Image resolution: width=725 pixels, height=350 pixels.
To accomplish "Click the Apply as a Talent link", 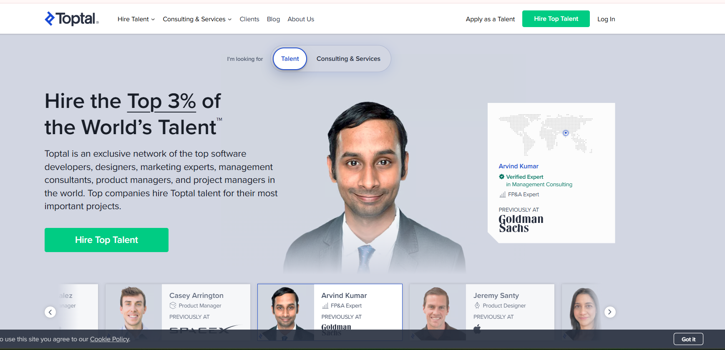I will (x=490, y=19).
